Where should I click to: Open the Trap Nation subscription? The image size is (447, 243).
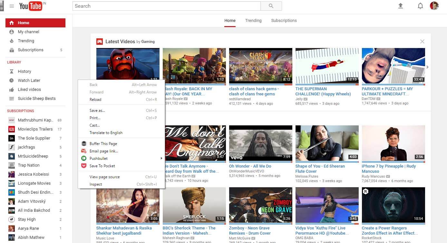pos(29,165)
